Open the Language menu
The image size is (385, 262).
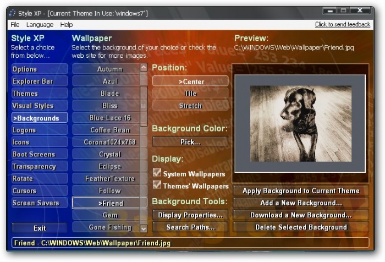click(x=40, y=25)
